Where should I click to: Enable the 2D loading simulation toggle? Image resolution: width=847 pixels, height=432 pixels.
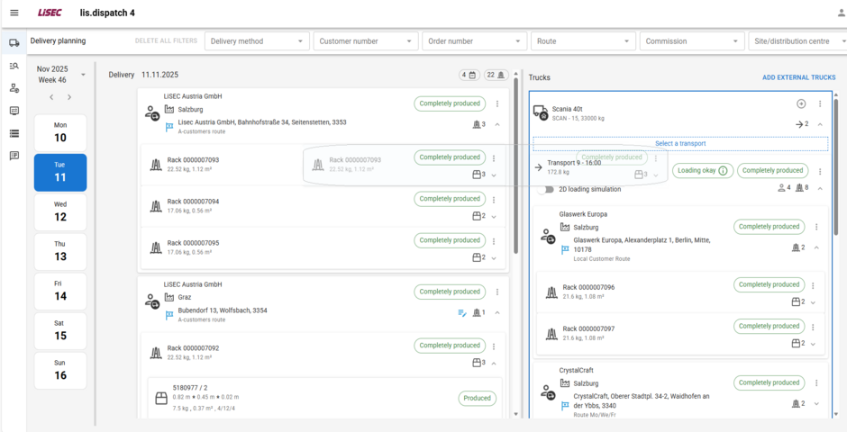click(546, 190)
